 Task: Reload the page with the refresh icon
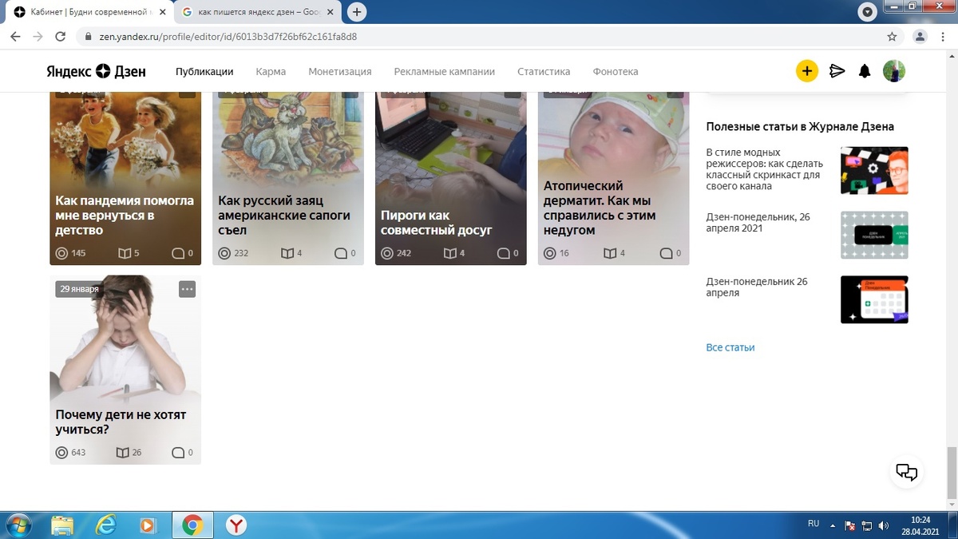point(60,37)
